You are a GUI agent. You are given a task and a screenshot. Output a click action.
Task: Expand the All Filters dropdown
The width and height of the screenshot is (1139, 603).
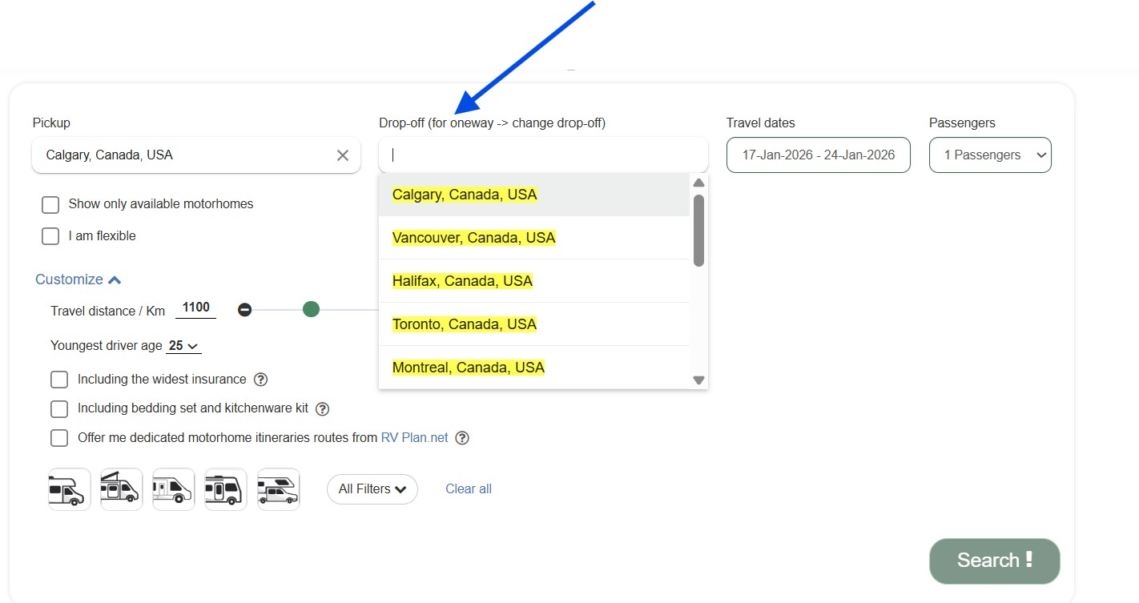click(x=372, y=489)
